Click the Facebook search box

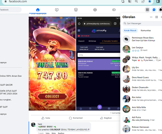pos(10,10)
